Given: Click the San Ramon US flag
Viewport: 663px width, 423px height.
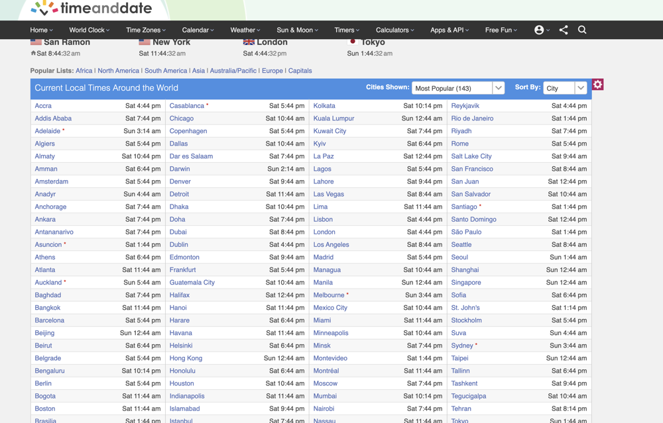Looking at the screenshot, I should [36, 42].
